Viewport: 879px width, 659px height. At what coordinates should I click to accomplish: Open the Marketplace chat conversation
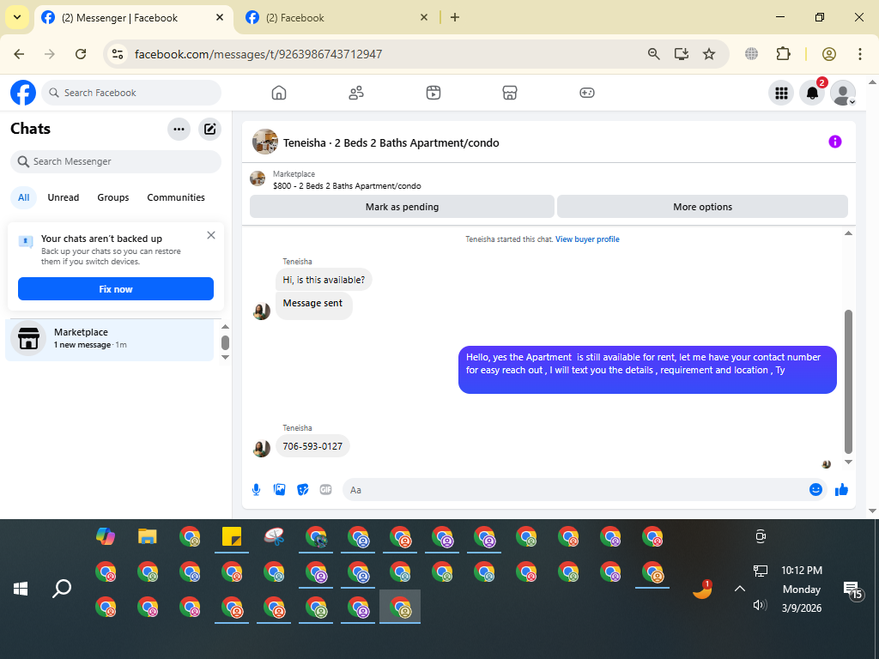pyautogui.click(x=110, y=338)
